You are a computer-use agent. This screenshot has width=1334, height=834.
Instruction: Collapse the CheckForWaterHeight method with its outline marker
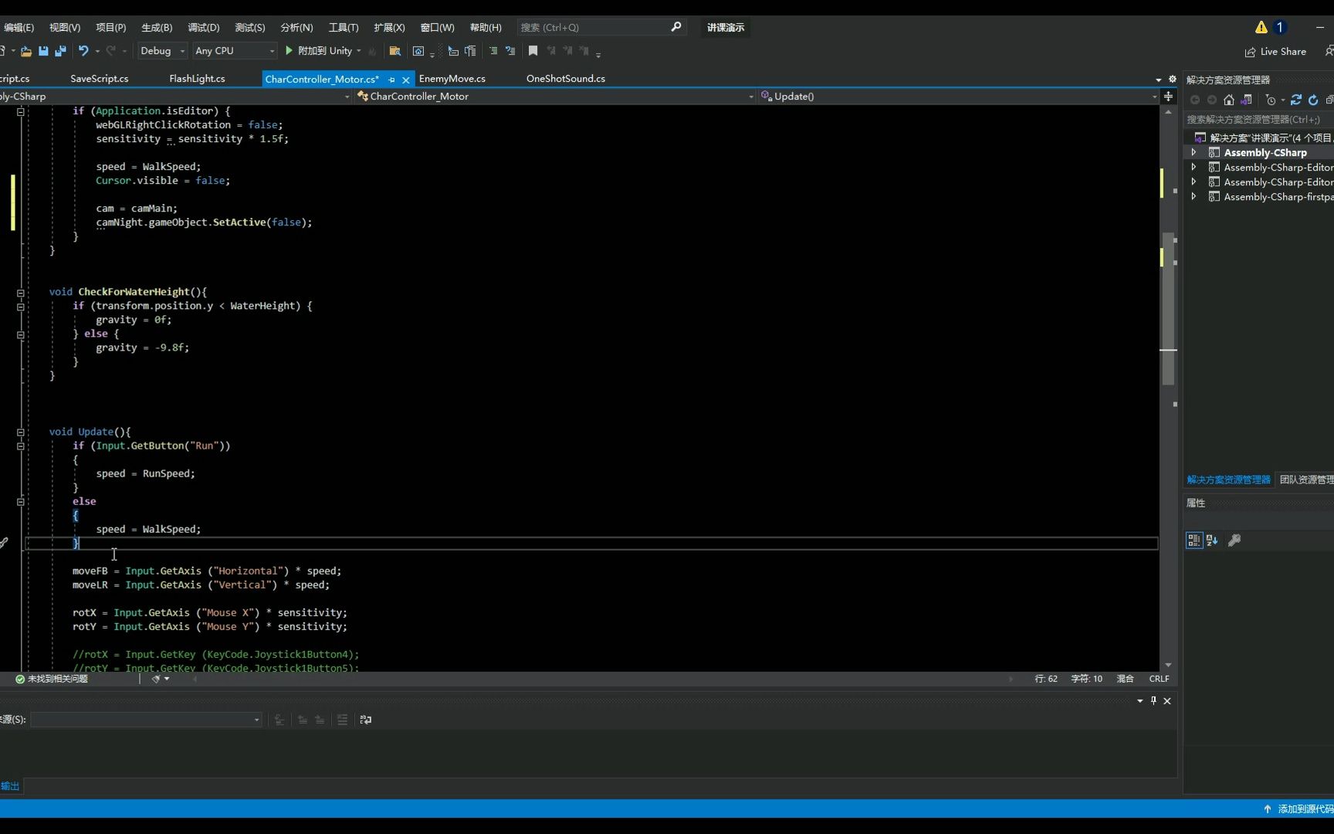(x=20, y=293)
